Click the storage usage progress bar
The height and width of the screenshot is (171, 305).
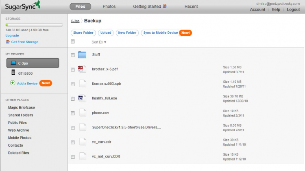pyautogui.click(x=34, y=25)
